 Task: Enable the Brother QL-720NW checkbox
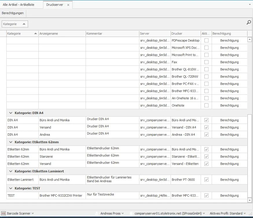point(206,77)
